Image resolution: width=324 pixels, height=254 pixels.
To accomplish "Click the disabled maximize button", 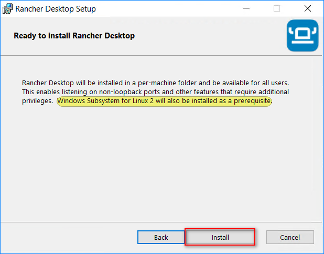I will coord(277,8).
